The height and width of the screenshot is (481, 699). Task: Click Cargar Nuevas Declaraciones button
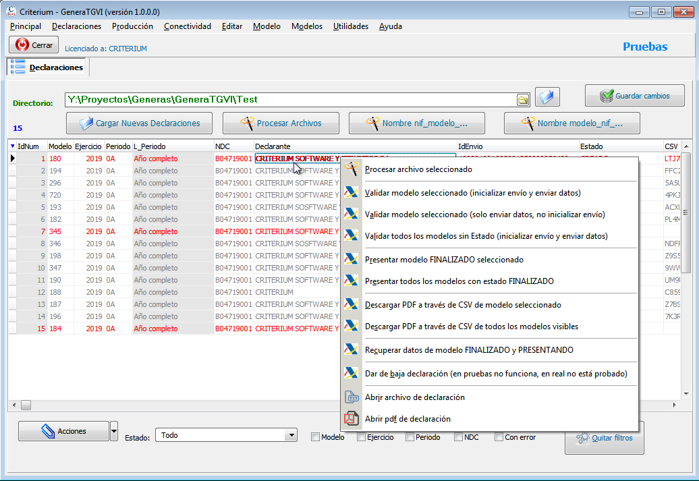coord(139,123)
